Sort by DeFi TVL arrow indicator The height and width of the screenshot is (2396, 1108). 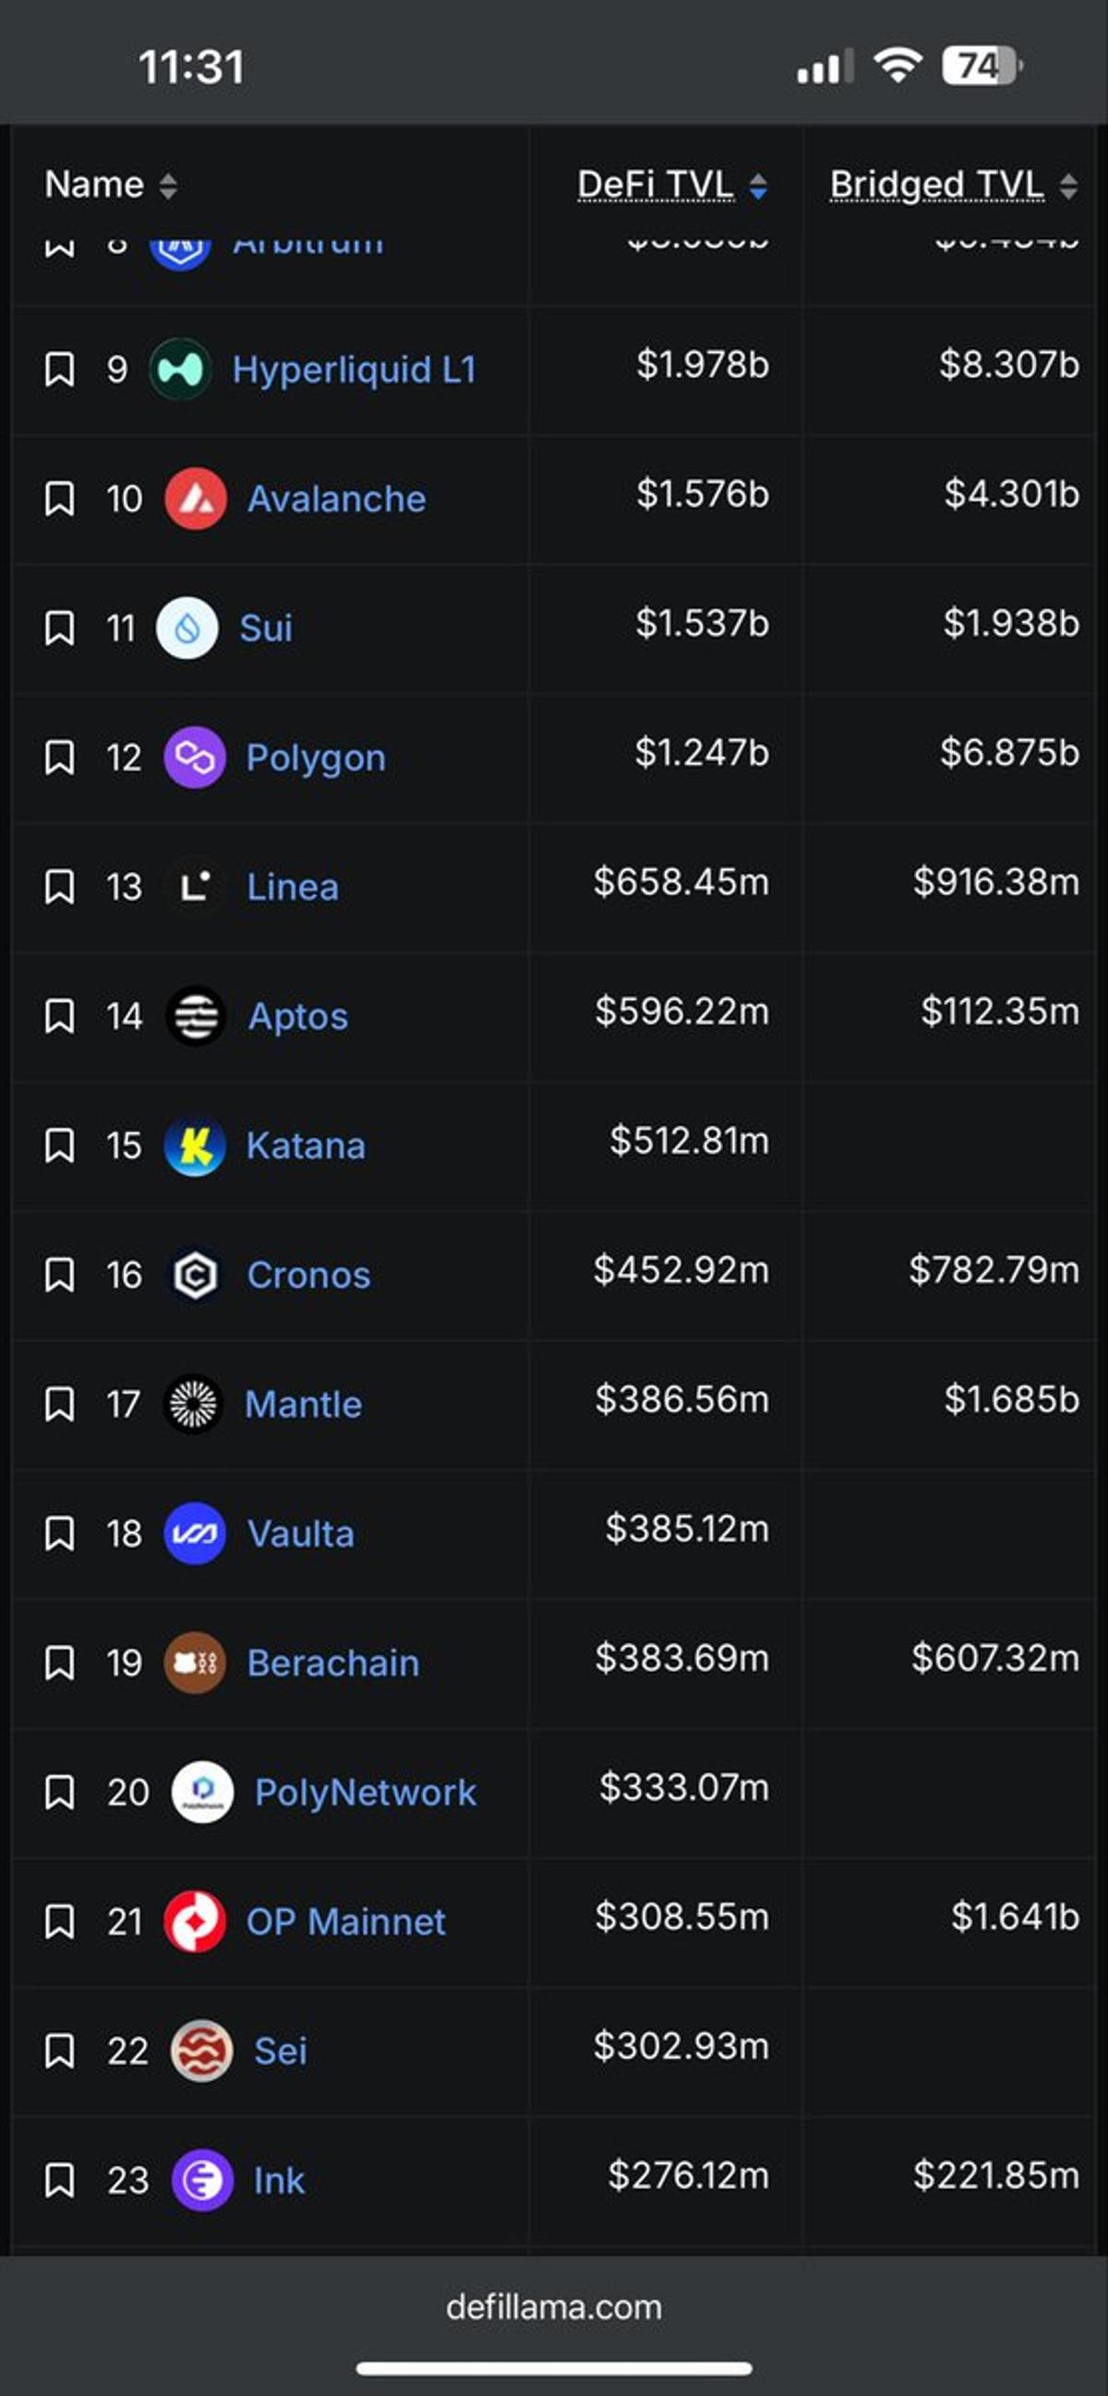[758, 185]
